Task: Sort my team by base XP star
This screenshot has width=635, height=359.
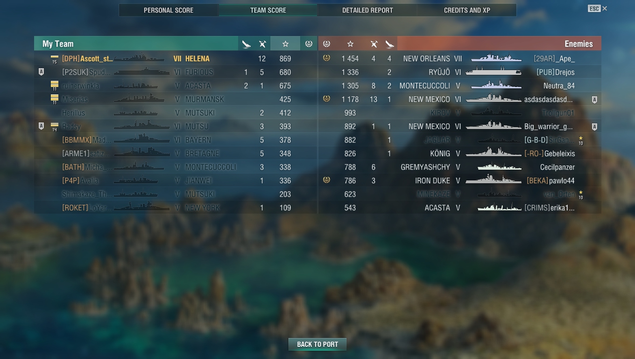Action: 285,44
